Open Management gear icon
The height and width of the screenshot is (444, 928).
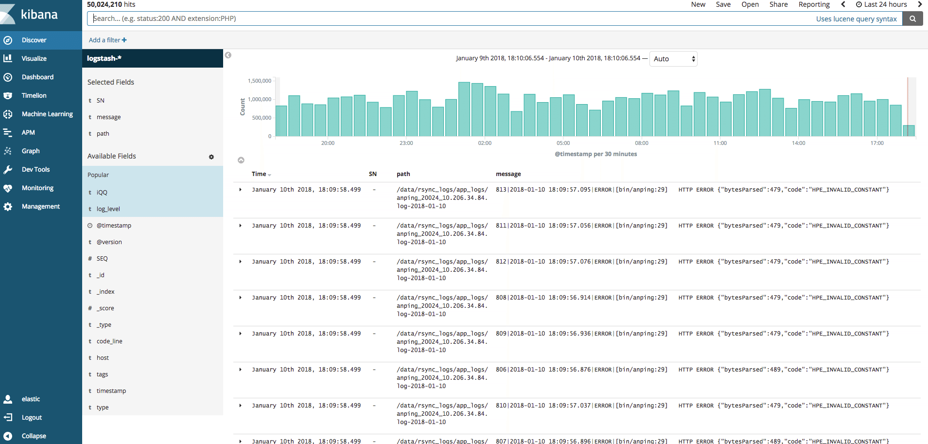coord(8,206)
